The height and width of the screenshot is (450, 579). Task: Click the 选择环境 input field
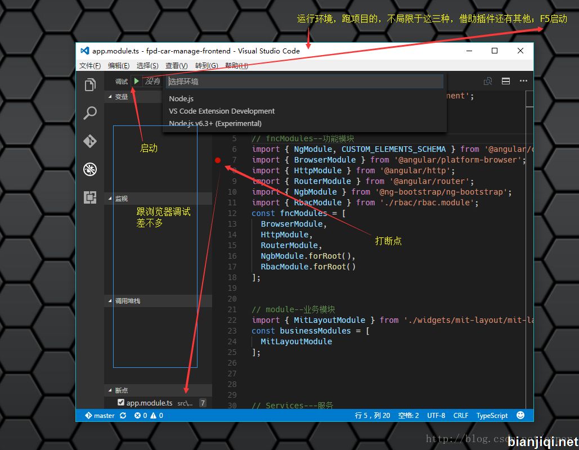[304, 82]
